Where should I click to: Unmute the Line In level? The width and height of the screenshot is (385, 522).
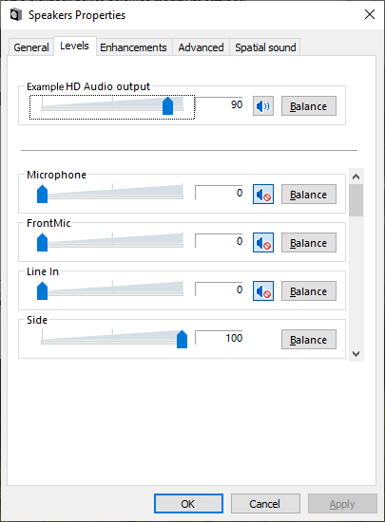point(263,291)
